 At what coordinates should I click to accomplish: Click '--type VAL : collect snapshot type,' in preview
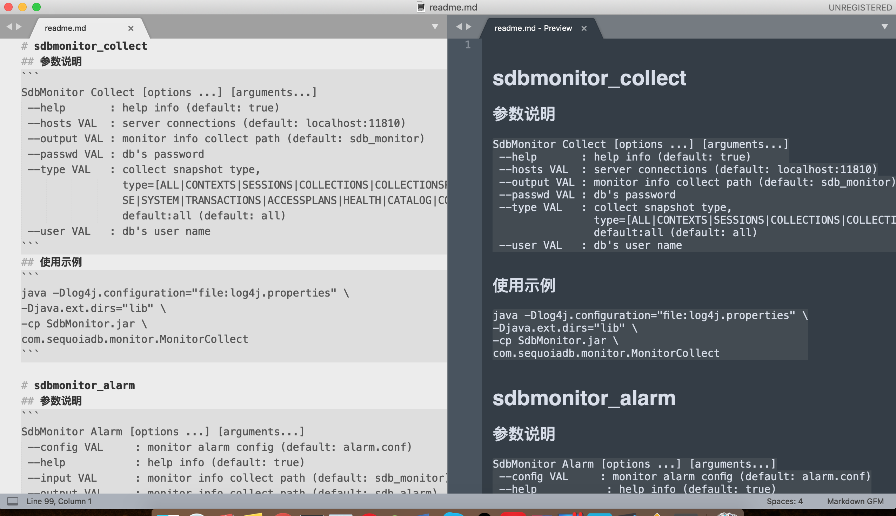615,207
